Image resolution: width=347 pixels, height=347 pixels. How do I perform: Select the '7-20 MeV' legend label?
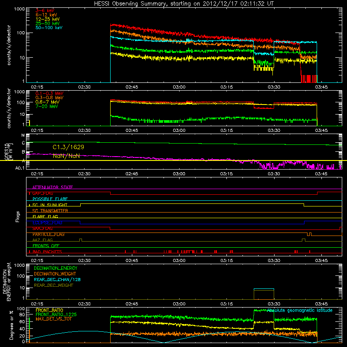click(46, 106)
